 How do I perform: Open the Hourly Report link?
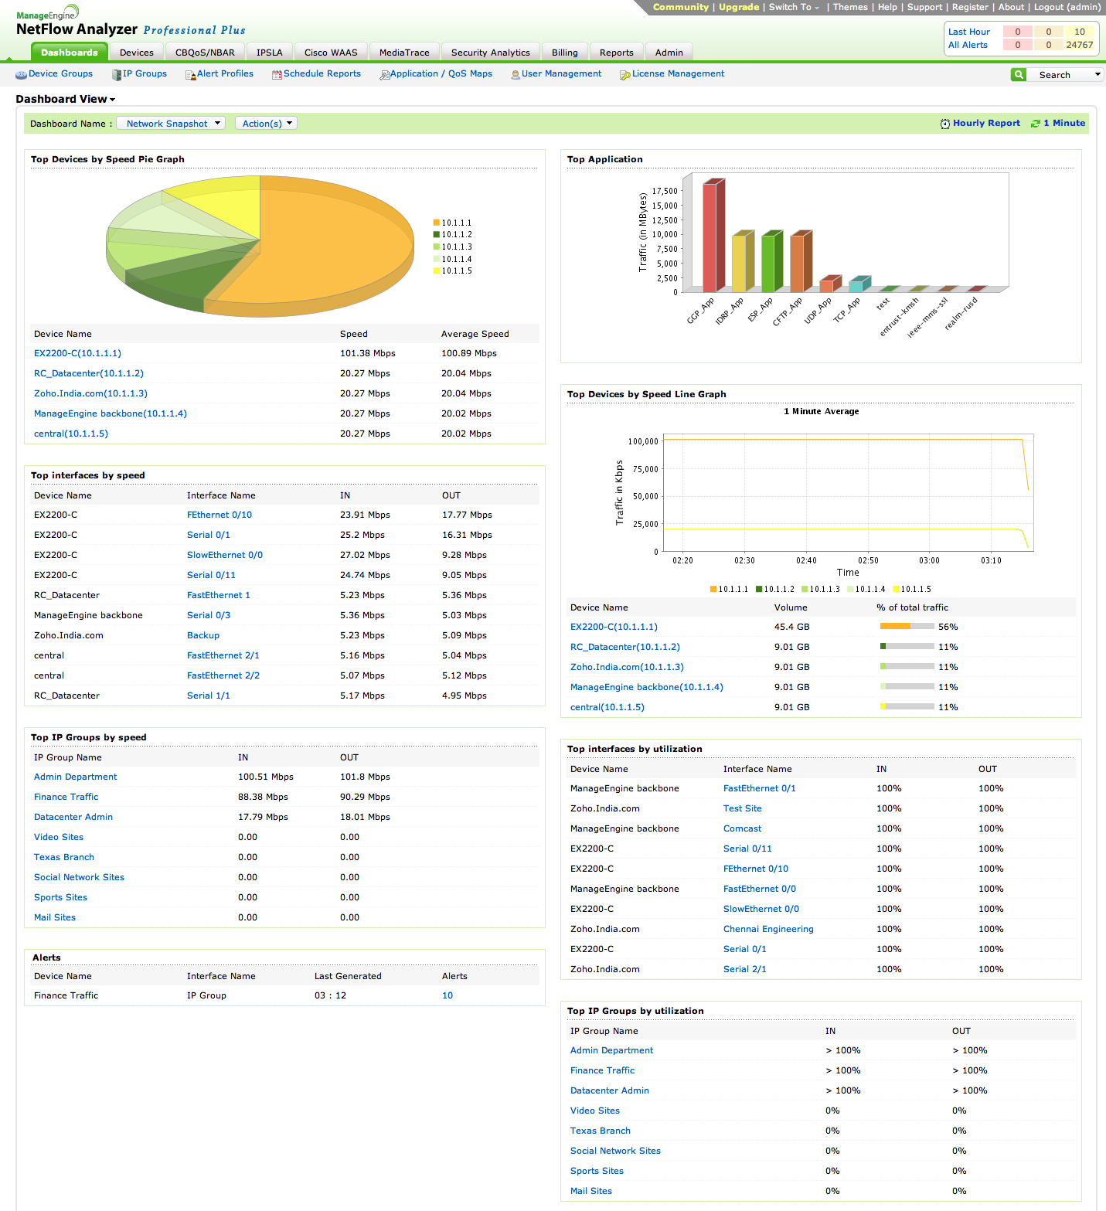(x=986, y=123)
